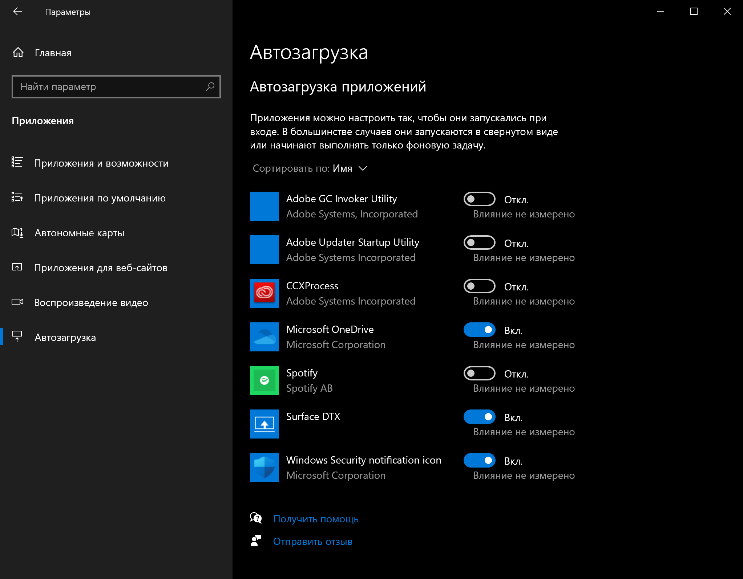Viewport: 743px width, 579px height.
Task: Select Воспроизведение видео in sidebar
Action: pos(91,303)
